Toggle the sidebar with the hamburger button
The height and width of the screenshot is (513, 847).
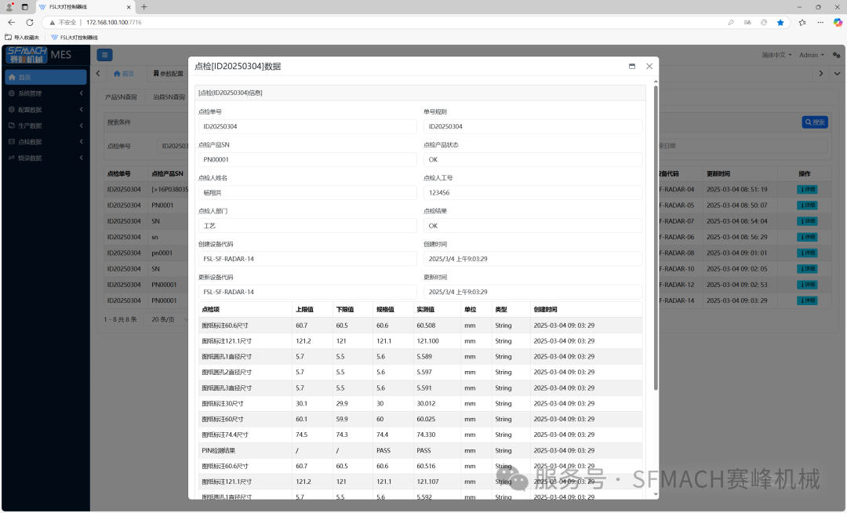pyautogui.click(x=104, y=55)
